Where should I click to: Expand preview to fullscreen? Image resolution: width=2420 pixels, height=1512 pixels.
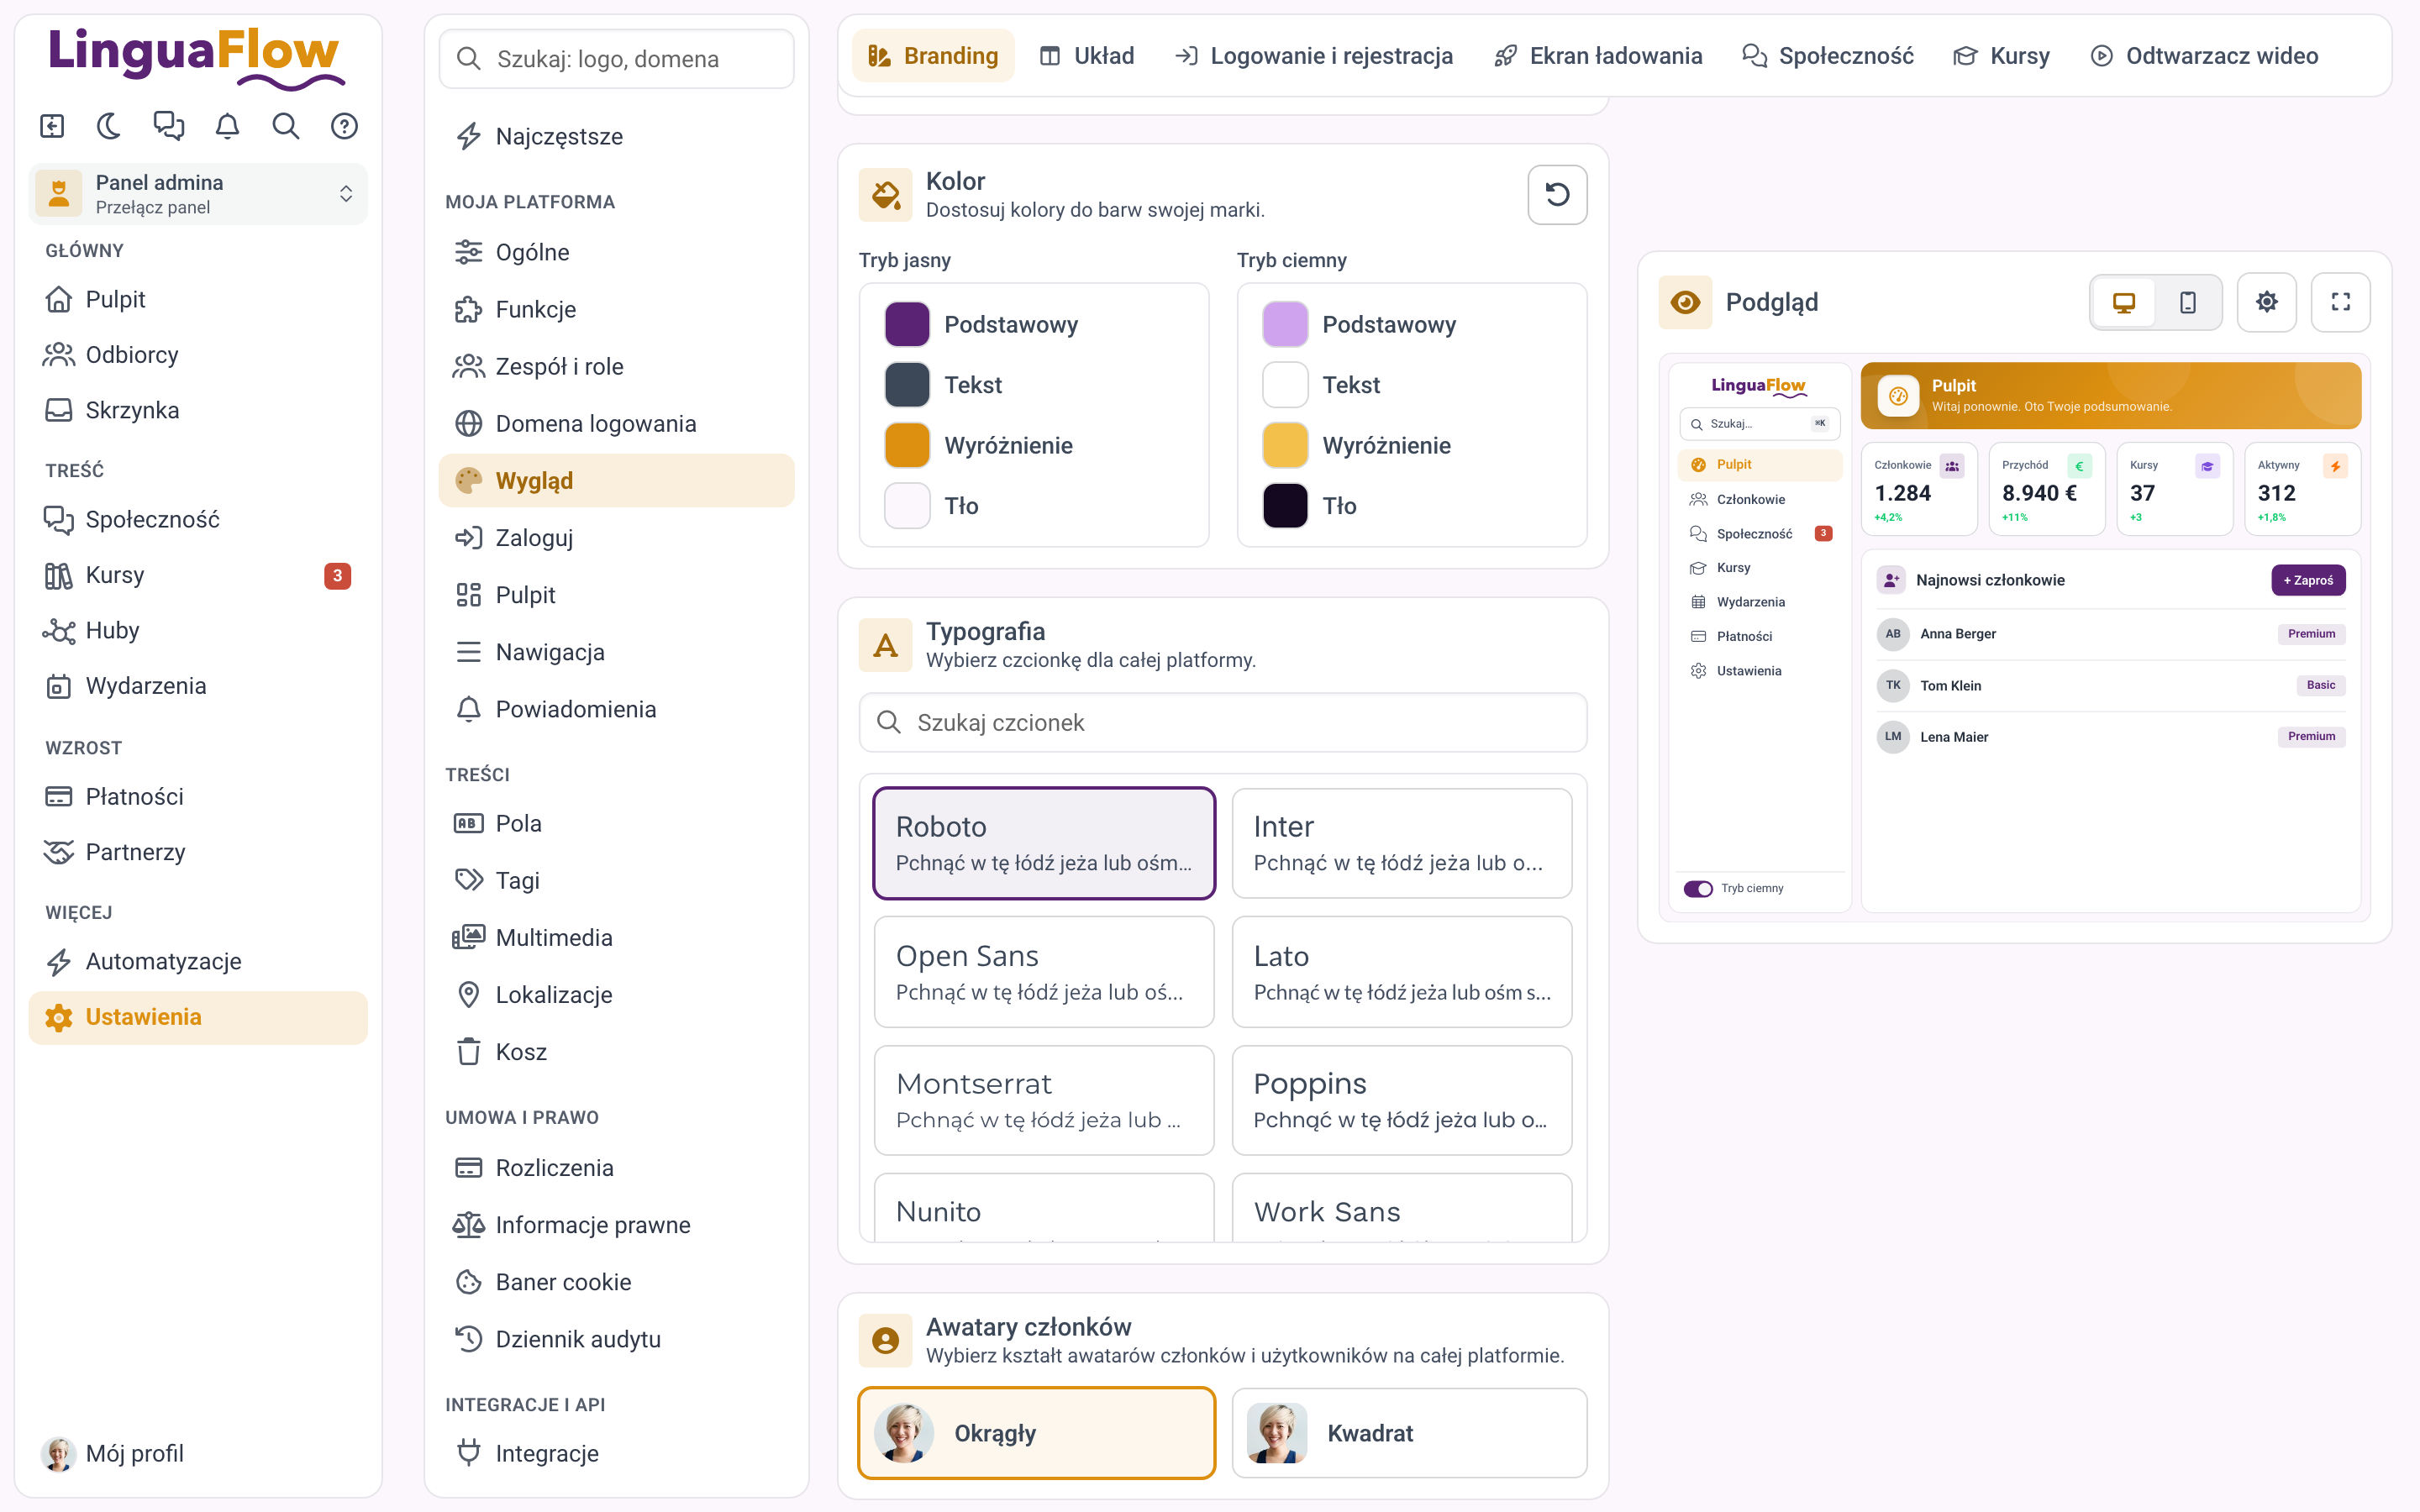click(2340, 302)
